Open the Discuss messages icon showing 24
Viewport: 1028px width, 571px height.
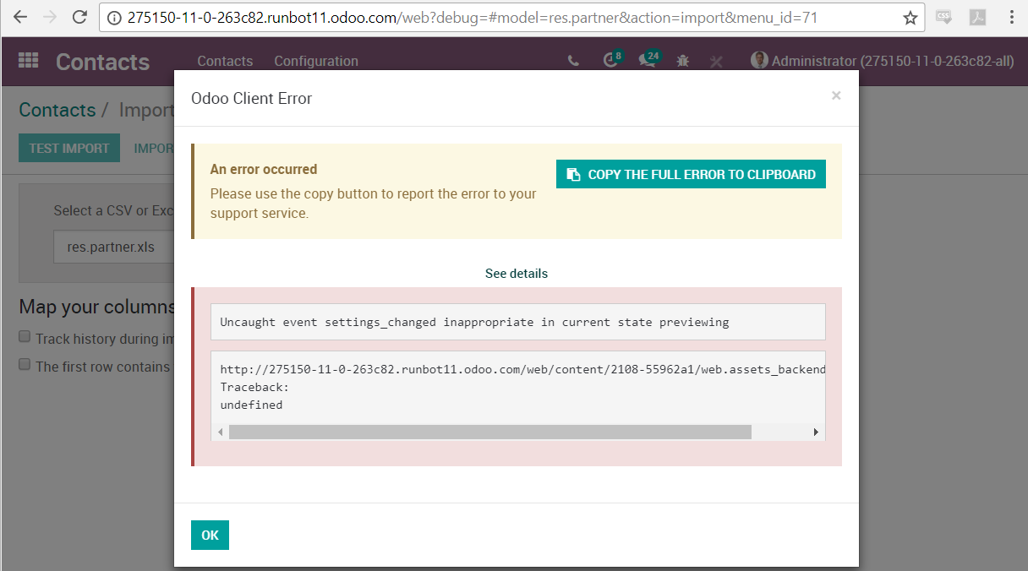tap(648, 60)
